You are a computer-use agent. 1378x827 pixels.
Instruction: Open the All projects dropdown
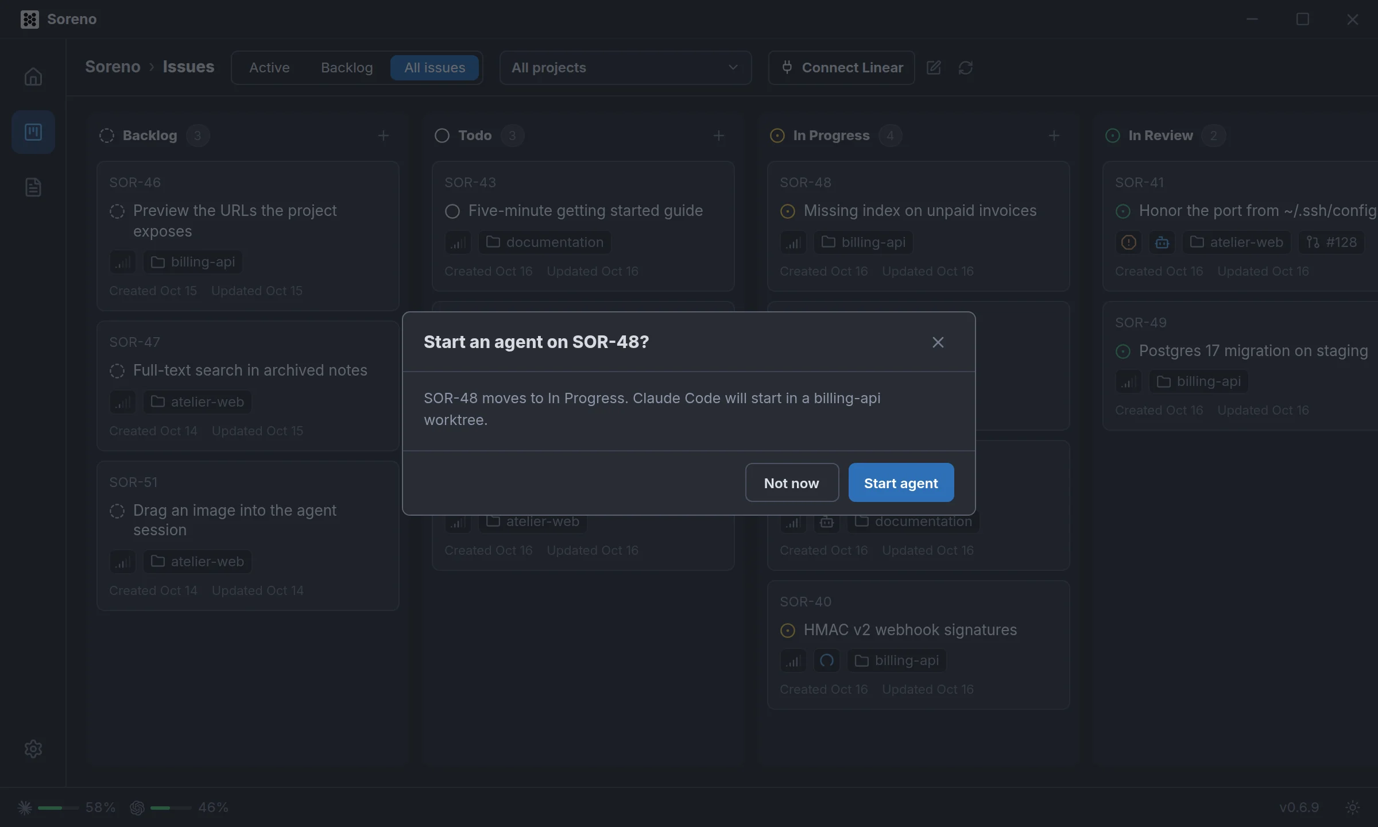[x=625, y=68]
